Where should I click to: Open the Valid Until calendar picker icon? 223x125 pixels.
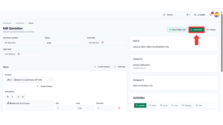pos(19,54)
